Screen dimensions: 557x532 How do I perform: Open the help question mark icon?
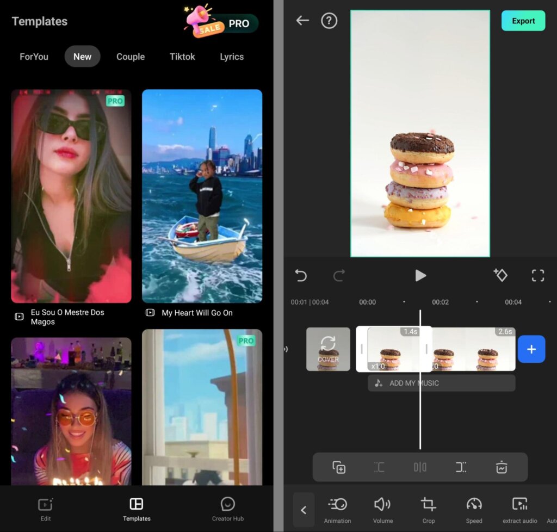(x=329, y=21)
